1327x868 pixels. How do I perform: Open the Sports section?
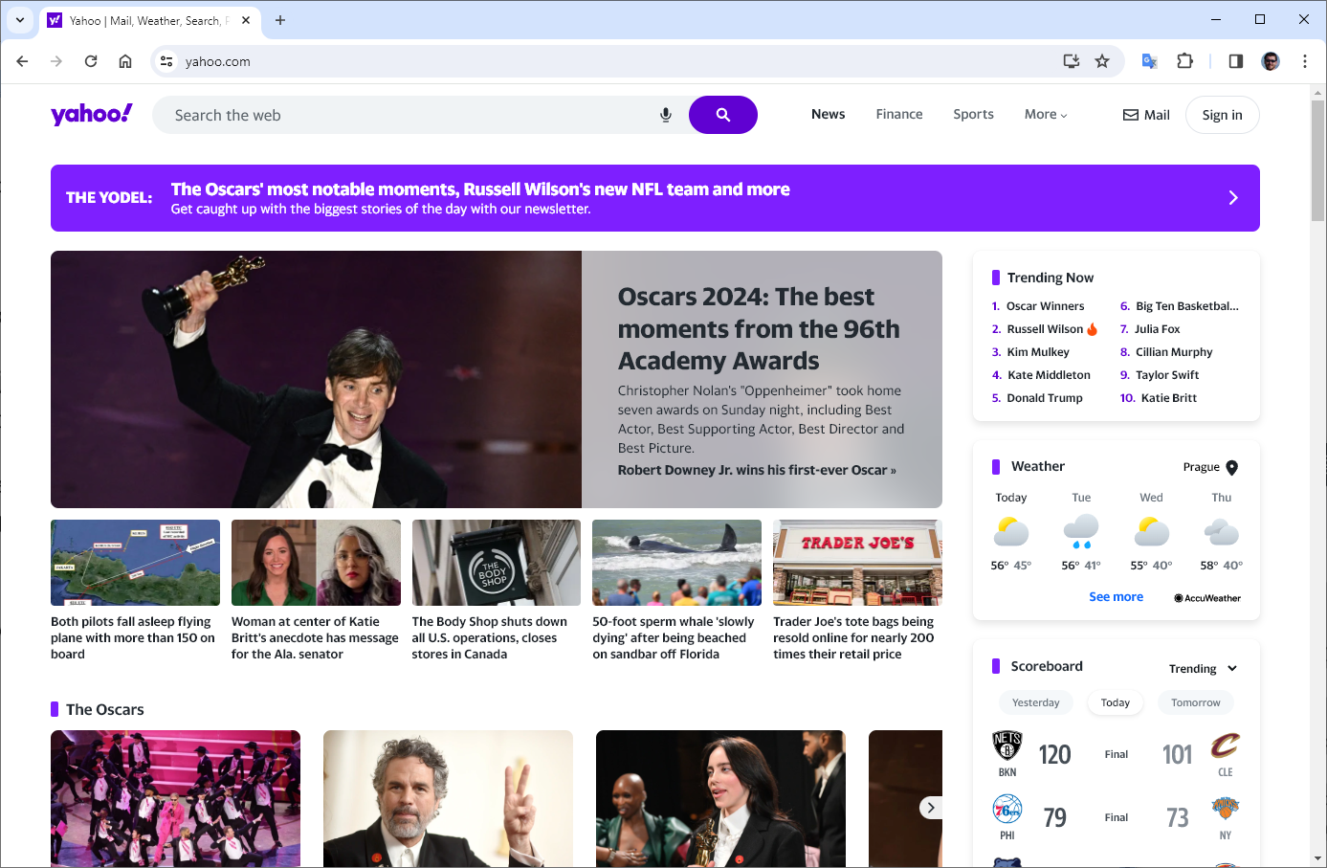pos(973,114)
